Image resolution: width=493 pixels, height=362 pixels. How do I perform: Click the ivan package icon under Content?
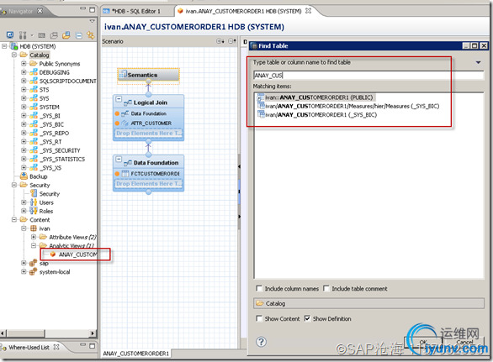point(34,228)
